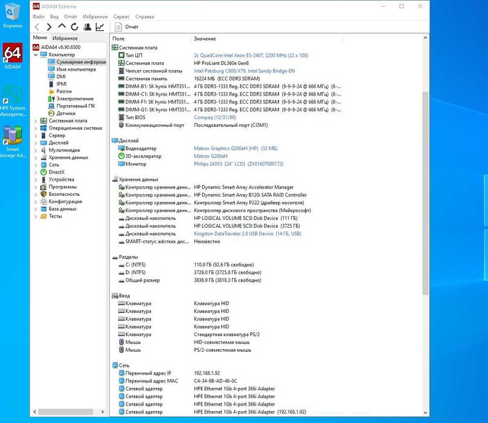Expand the Сервер tree node
The image size is (488, 423).
point(36,136)
